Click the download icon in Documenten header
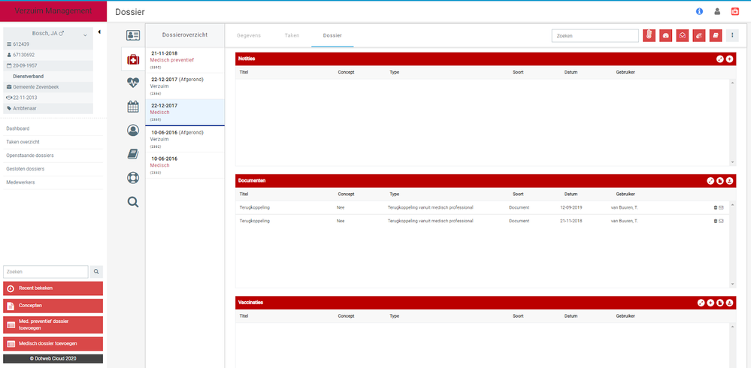Image resolution: width=751 pixels, height=368 pixels. [x=729, y=181]
